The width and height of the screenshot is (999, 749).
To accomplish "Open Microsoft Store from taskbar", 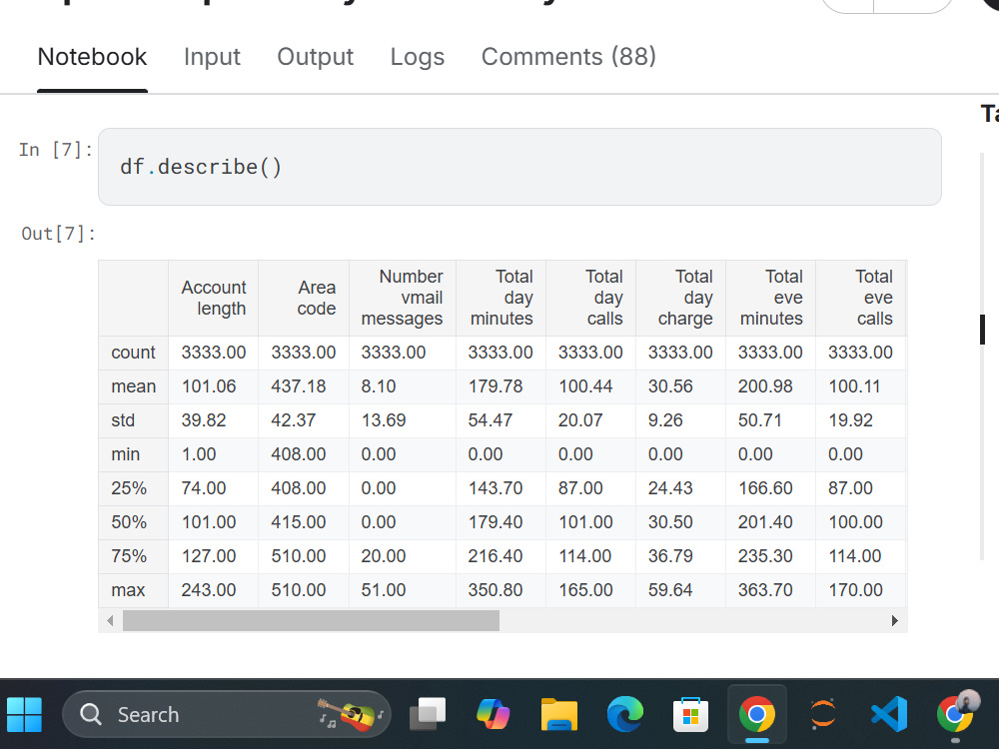I will point(690,714).
